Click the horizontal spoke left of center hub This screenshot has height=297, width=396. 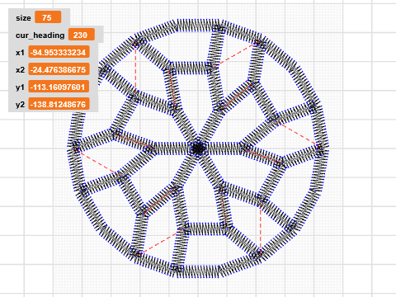point(170,148)
